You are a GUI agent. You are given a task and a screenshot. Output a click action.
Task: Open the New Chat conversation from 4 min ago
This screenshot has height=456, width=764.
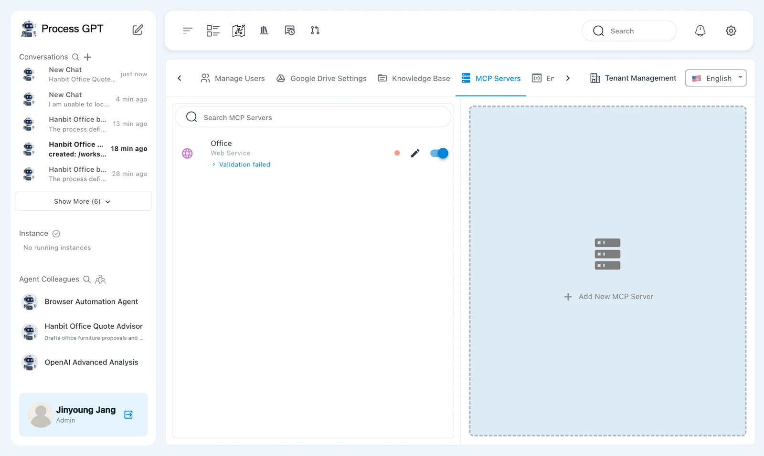point(83,99)
